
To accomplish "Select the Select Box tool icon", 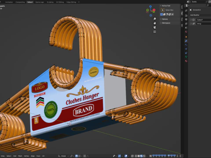I will pyautogui.click(x=163, y=10).
